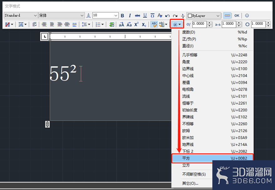Toggle bold text formatting
Image resolution: width=275 pixels, height=190 pixels.
coord(122,16)
